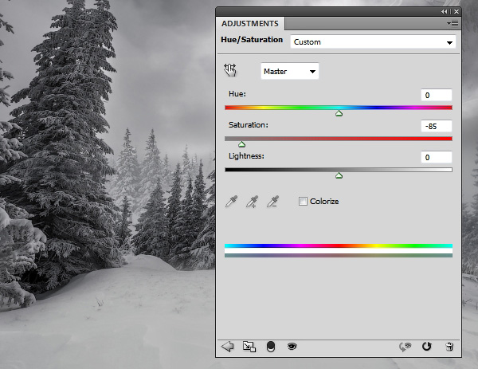This screenshot has height=369, width=478.
Task: Click the lower desaturated color bar
Action: [339, 255]
